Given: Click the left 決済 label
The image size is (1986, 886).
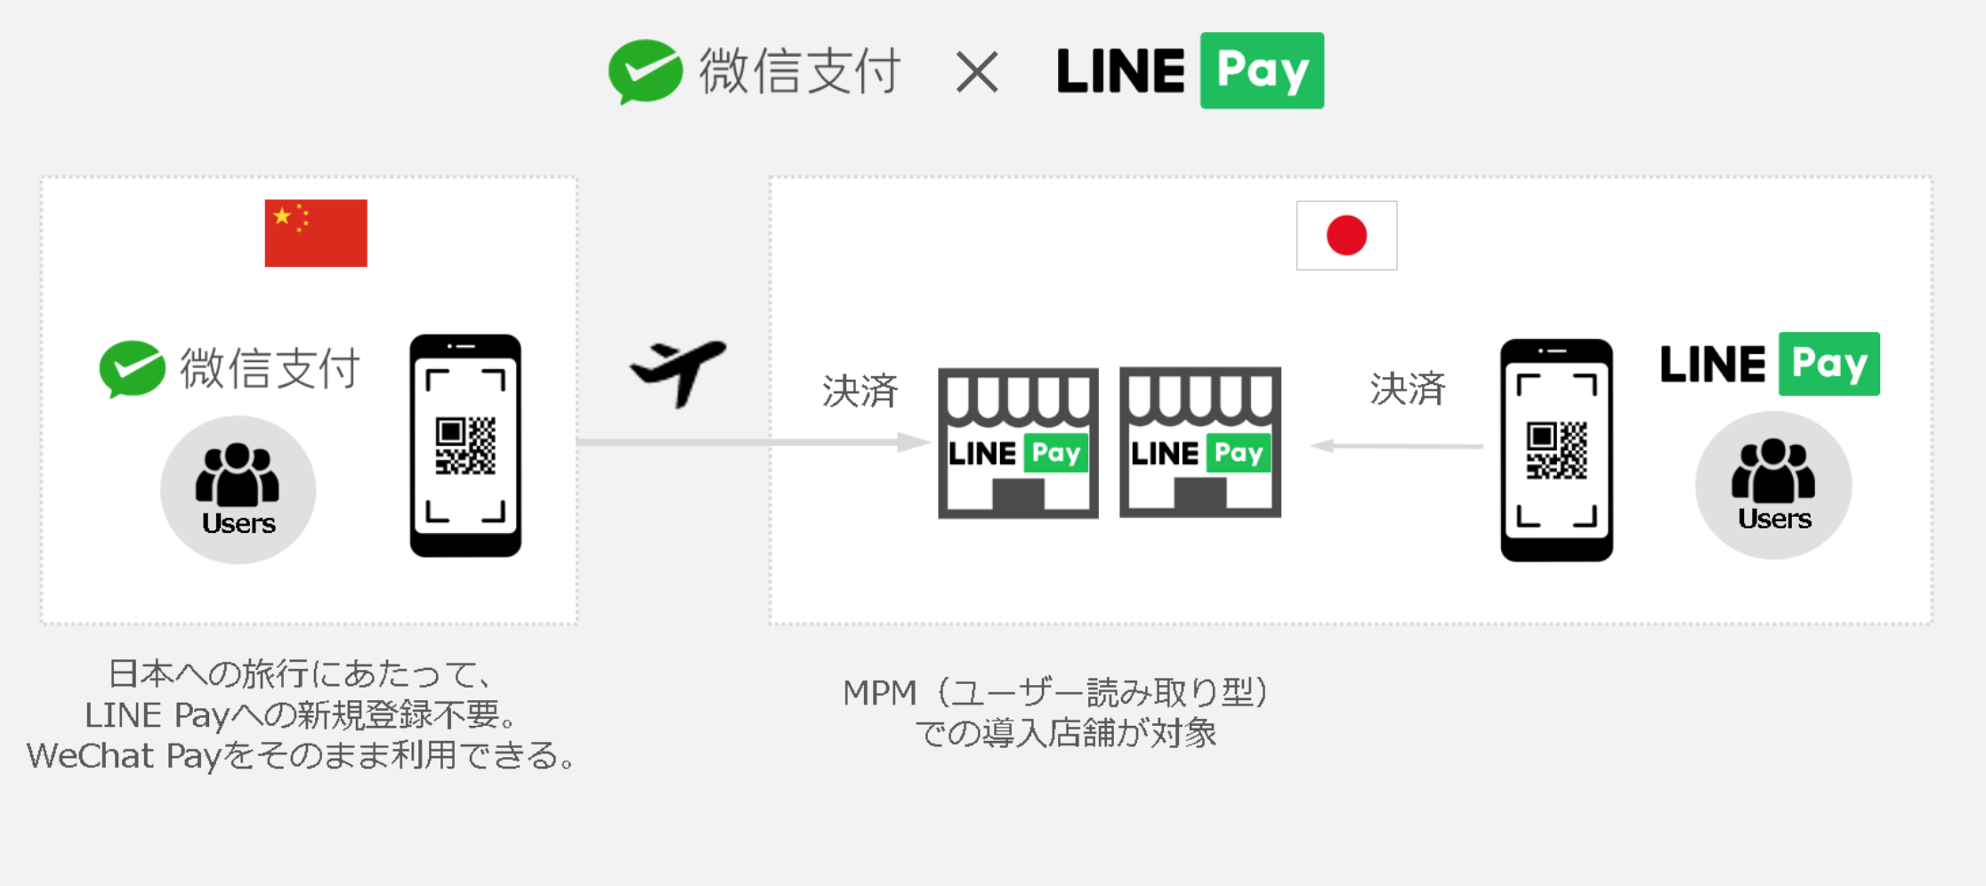Looking at the screenshot, I should [860, 391].
